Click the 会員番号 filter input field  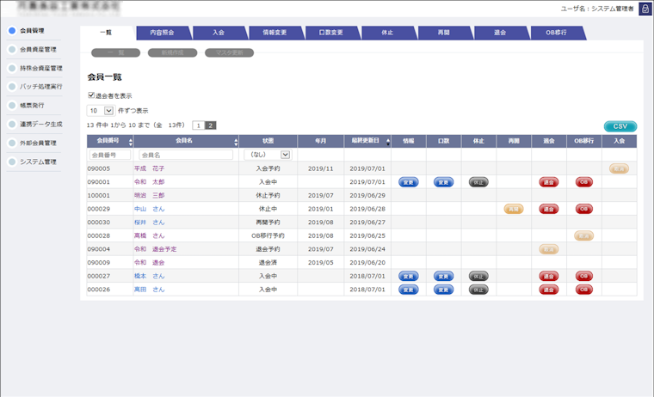pyautogui.click(x=109, y=155)
